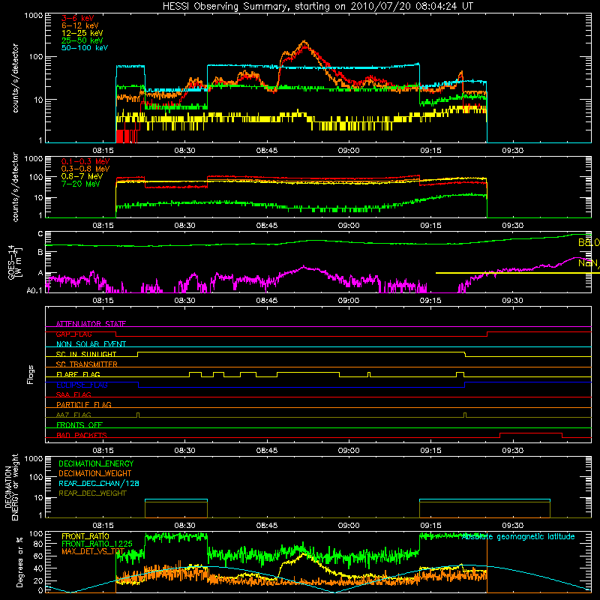Click the DECIMATION_WEIGHT legend label
600x600 pixels.
coord(95,473)
